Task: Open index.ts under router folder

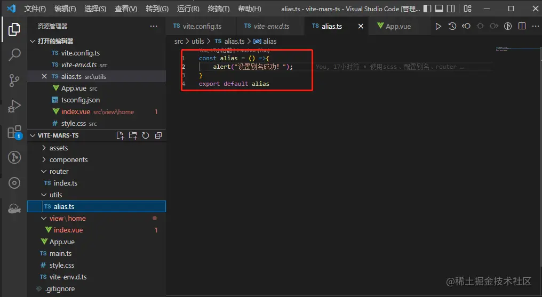Action: pyautogui.click(x=97, y=183)
